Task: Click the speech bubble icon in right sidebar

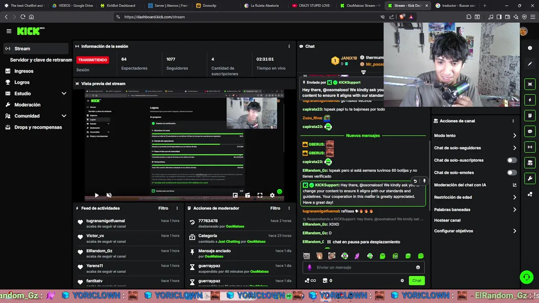Action: click(530, 131)
